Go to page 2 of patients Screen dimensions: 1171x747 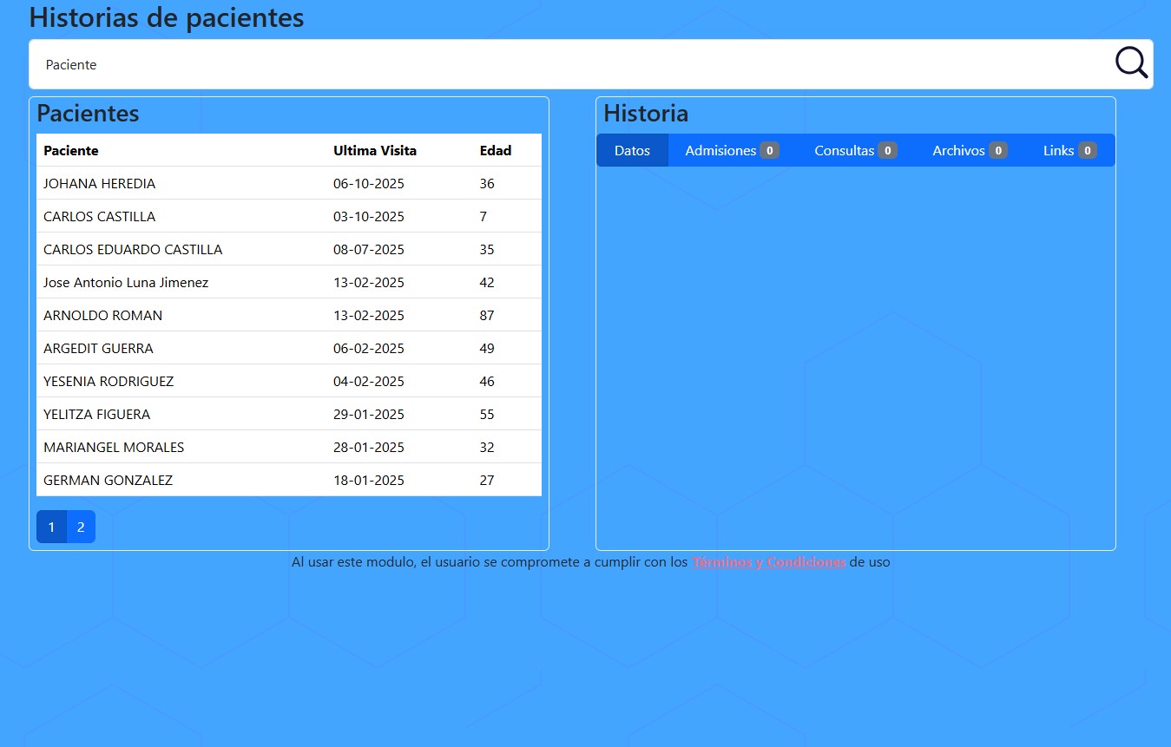81,527
